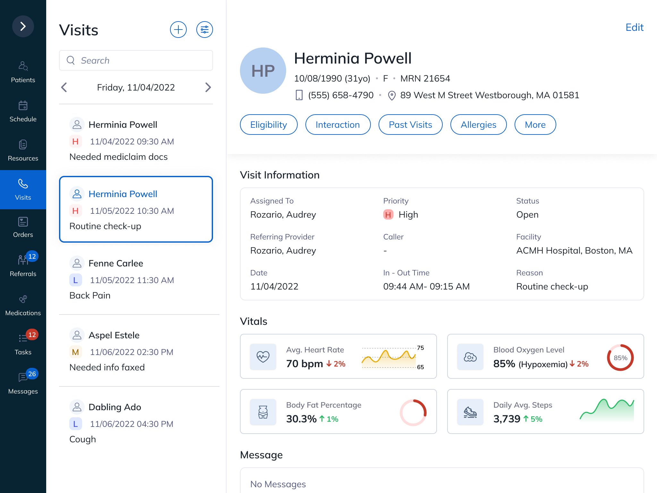
Task: Open the Resources documents icon
Action: [x=23, y=145]
